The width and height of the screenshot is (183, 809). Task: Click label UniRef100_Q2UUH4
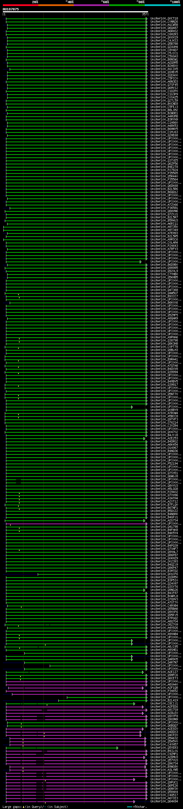(164, 47)
